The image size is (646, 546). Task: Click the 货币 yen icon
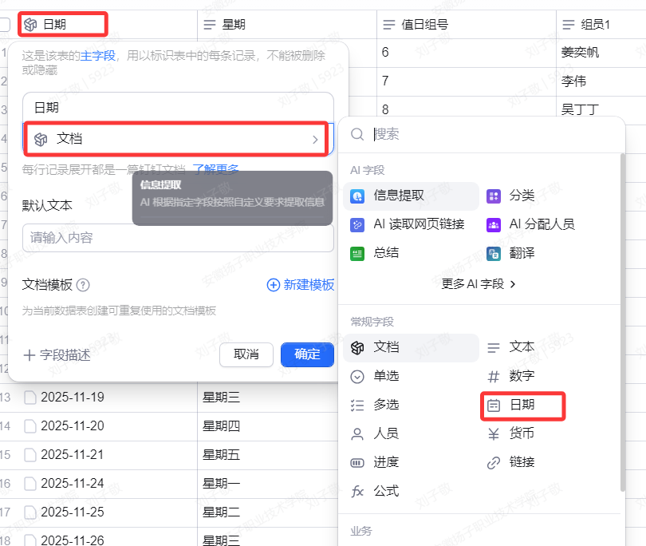click(493, 434)
